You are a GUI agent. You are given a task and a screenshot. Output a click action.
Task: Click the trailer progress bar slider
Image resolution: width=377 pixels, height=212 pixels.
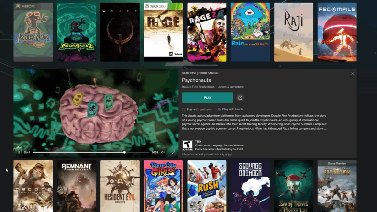click(91, 152)
